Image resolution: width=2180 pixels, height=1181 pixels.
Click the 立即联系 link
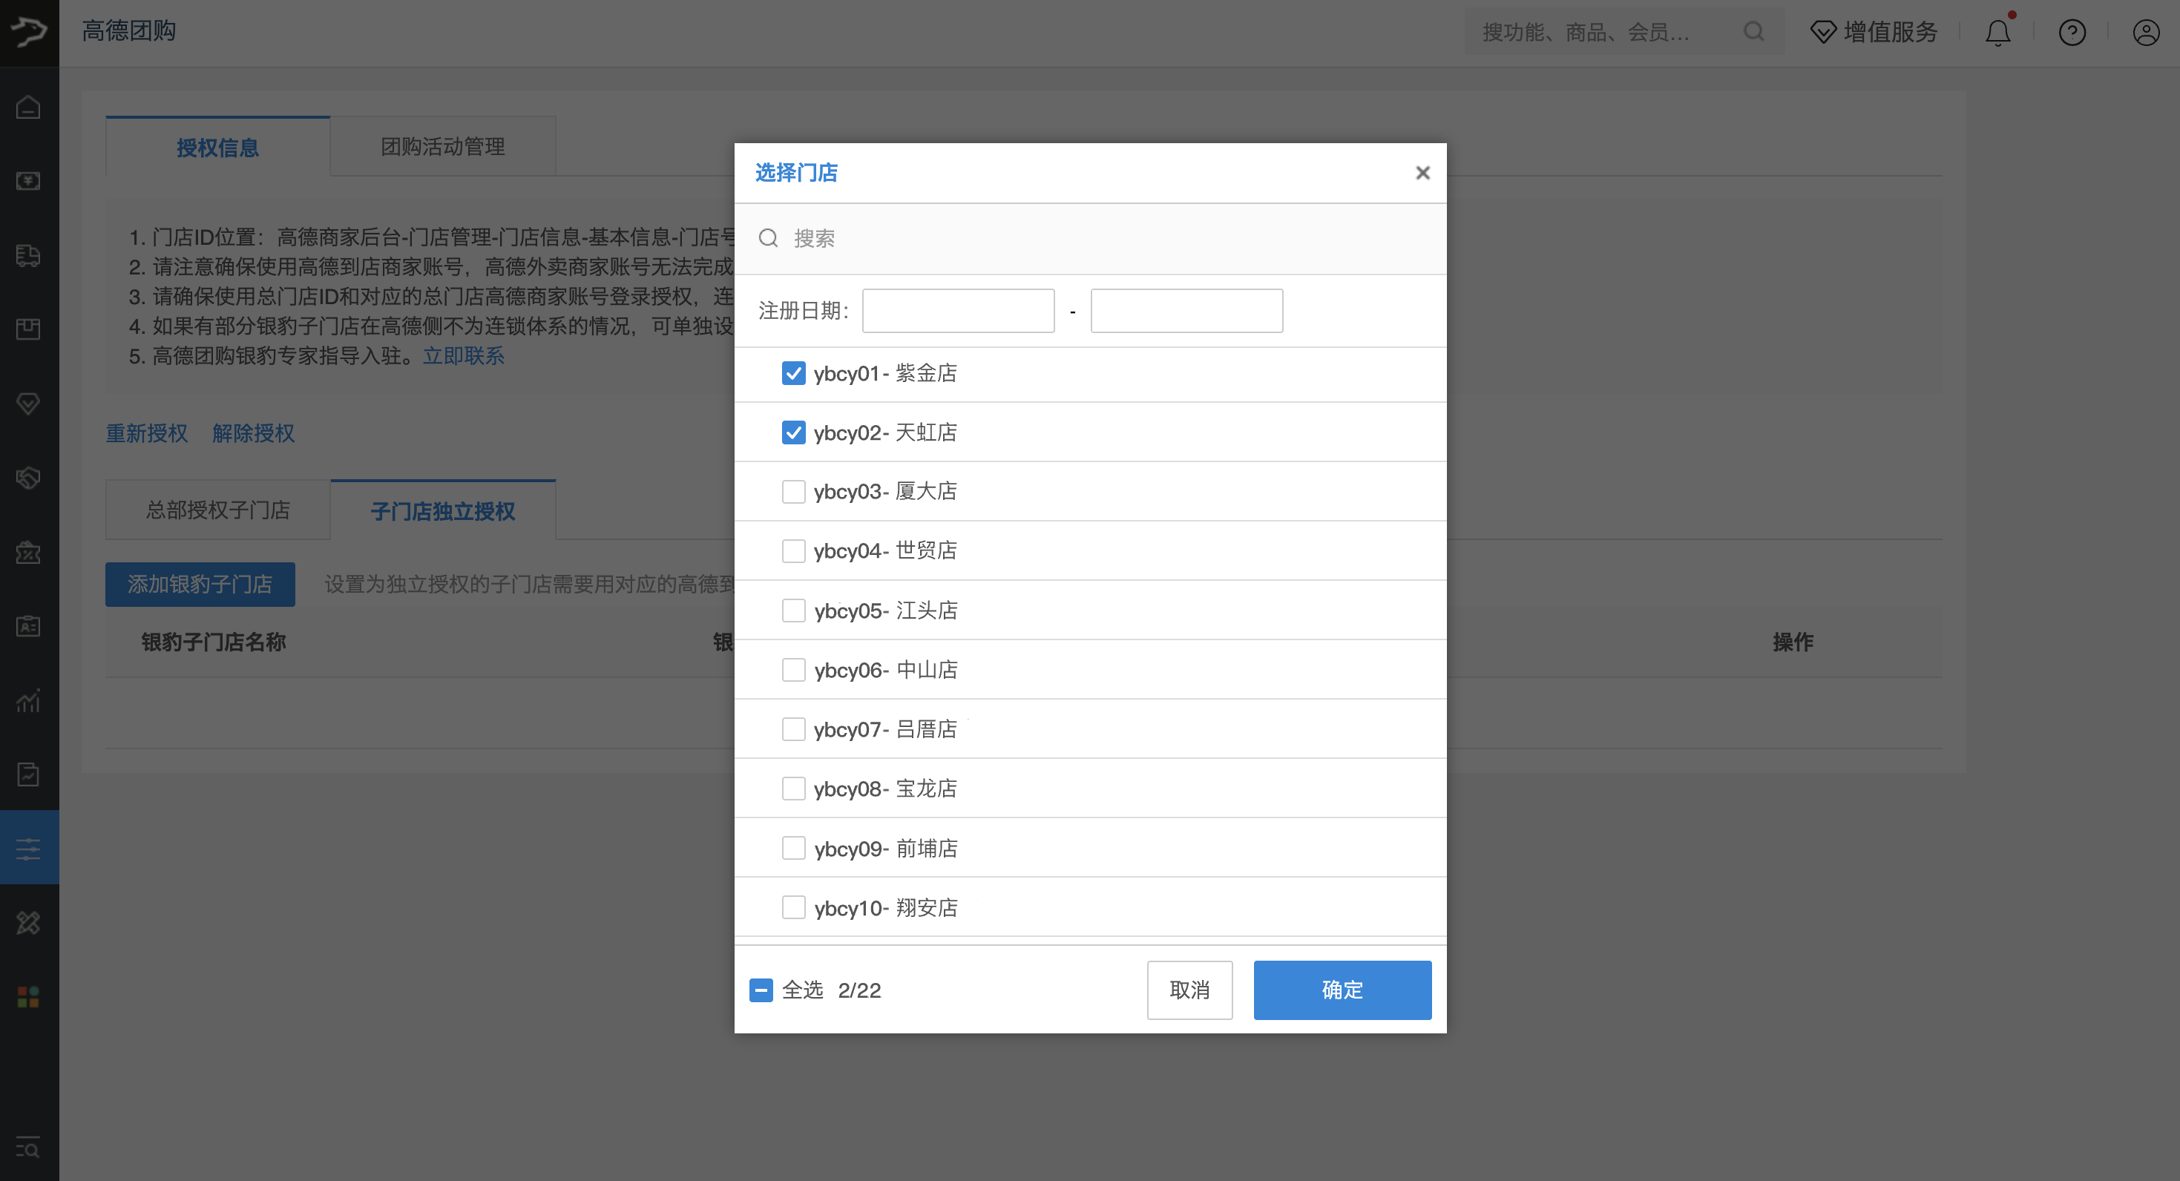[x=464, y=355]
